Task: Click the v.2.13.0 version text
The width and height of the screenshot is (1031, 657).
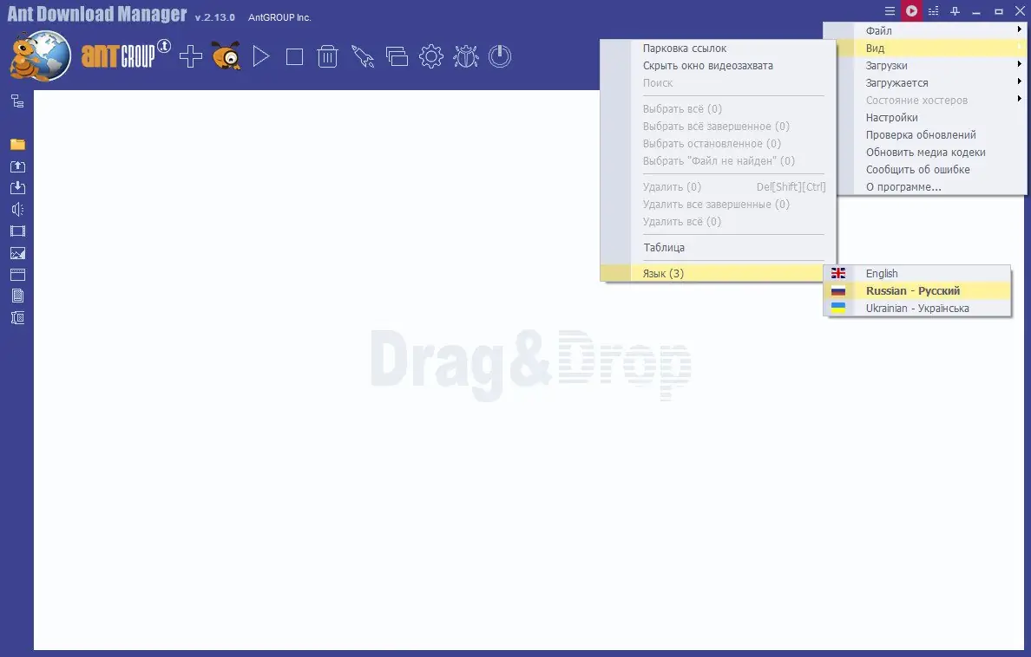Action: (x=215, y=17)
